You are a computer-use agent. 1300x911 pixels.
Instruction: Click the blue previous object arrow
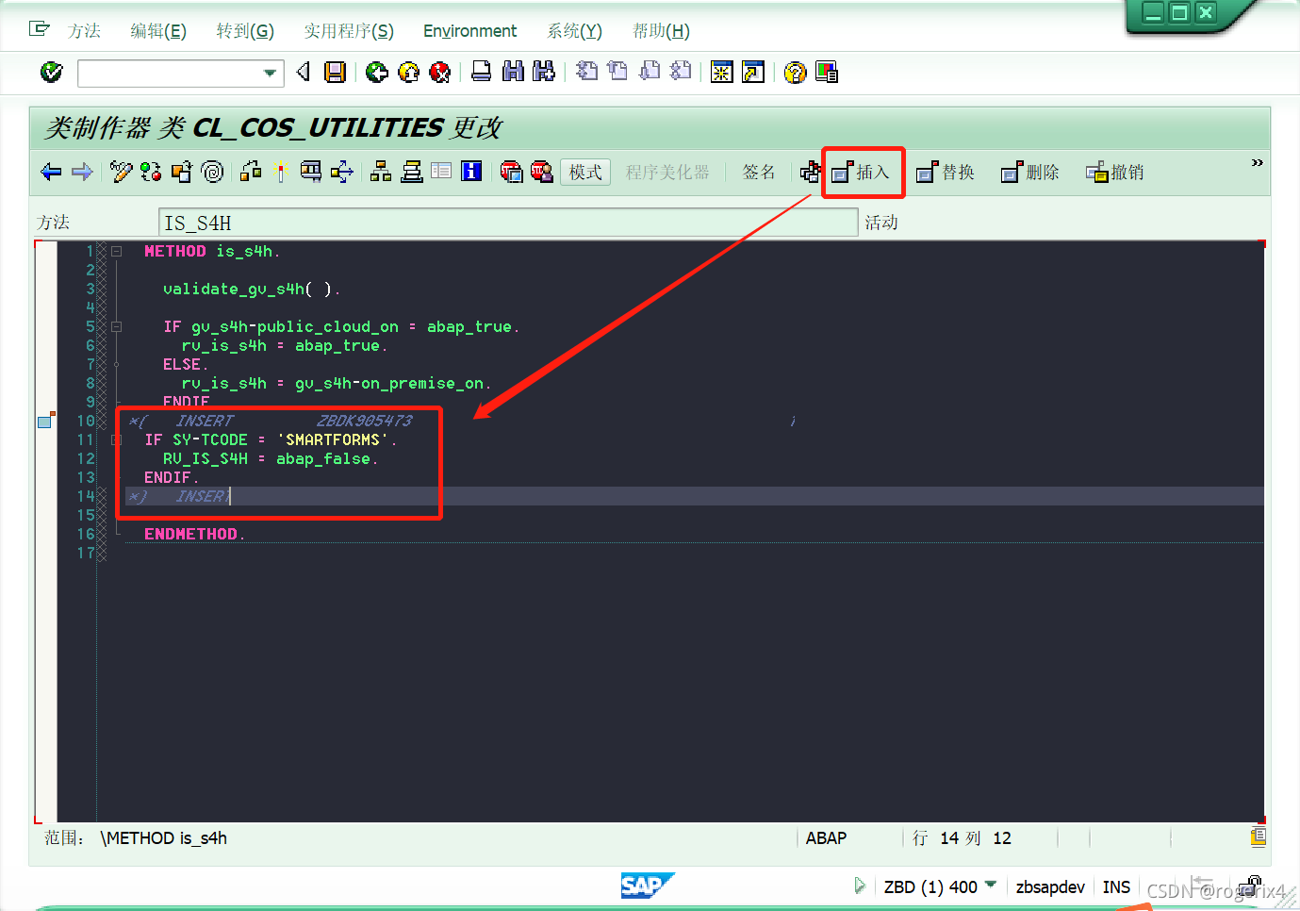pyautogui.click(x=51, y=172)
